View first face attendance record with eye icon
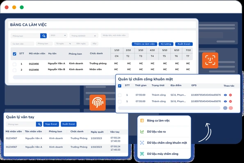 click(x=225, y=95)
